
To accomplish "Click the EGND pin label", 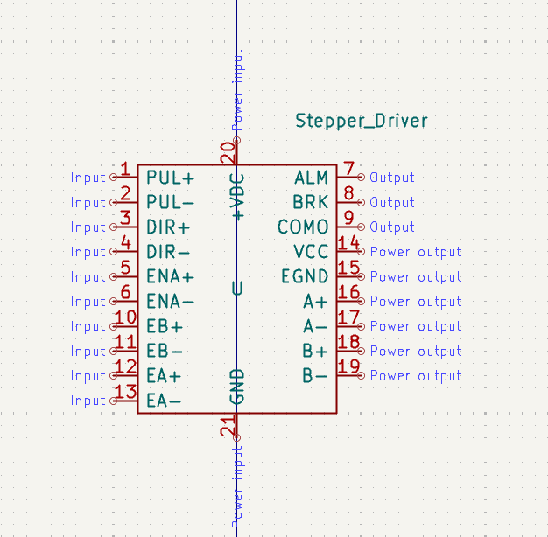I will tap(305, 276).
